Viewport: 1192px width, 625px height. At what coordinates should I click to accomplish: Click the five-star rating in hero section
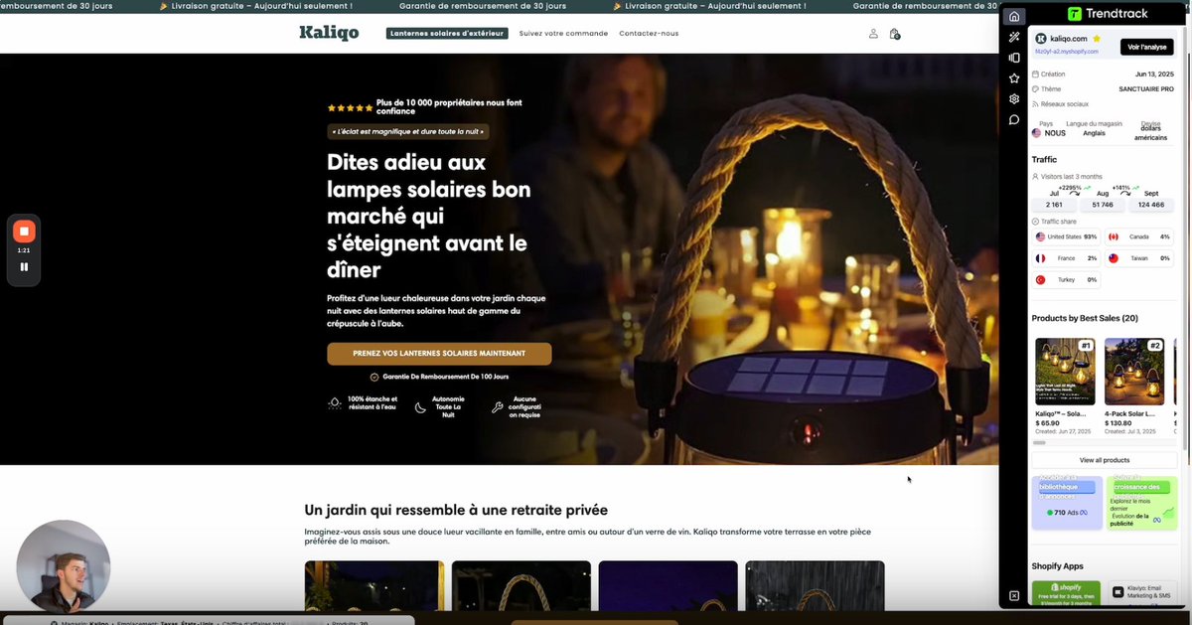click(x=351, y=107)
